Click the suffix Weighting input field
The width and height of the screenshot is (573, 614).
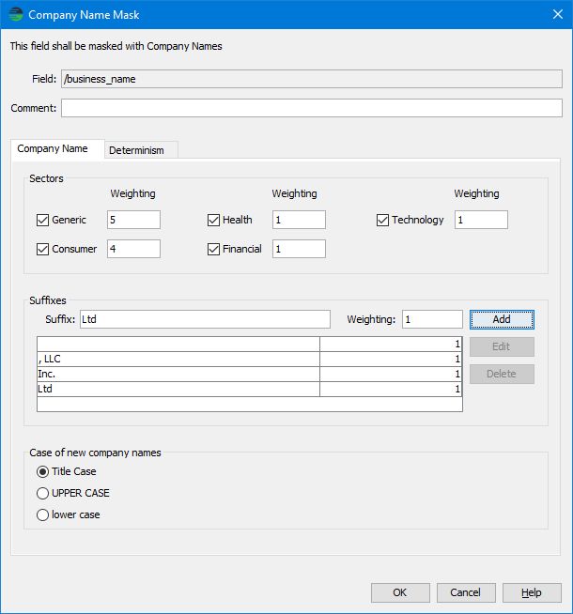[432, 319]
